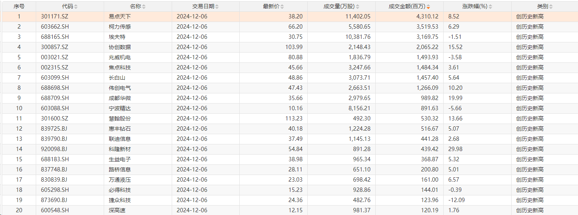Click the 成交量(万股) sort arrows
The image size is (578, 215).
[358, 7]
